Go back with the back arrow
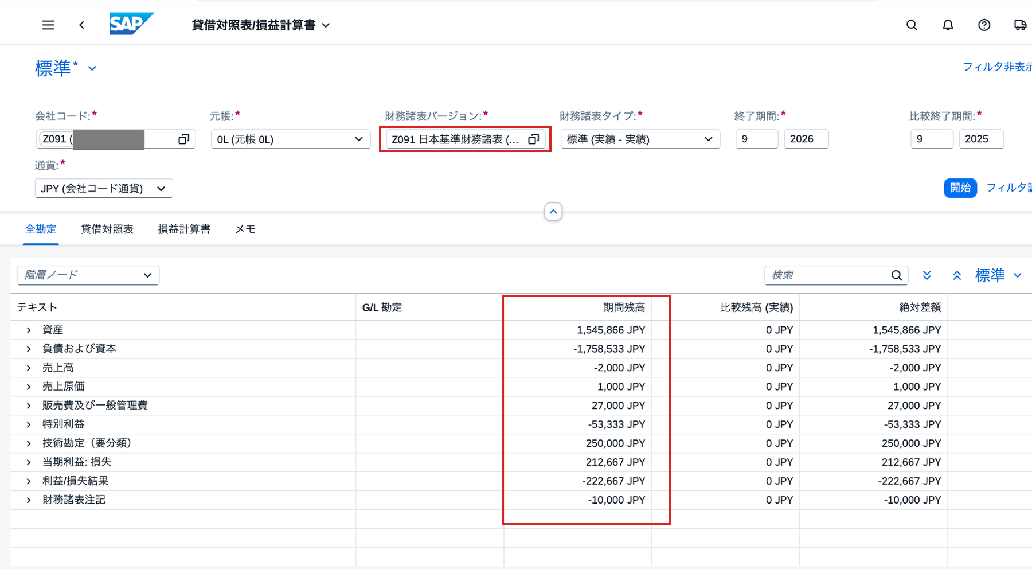This screenshot has height=569, width=1032. (82, 25)
